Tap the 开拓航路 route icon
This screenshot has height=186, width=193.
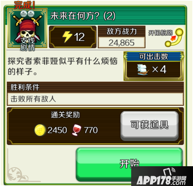166,37
